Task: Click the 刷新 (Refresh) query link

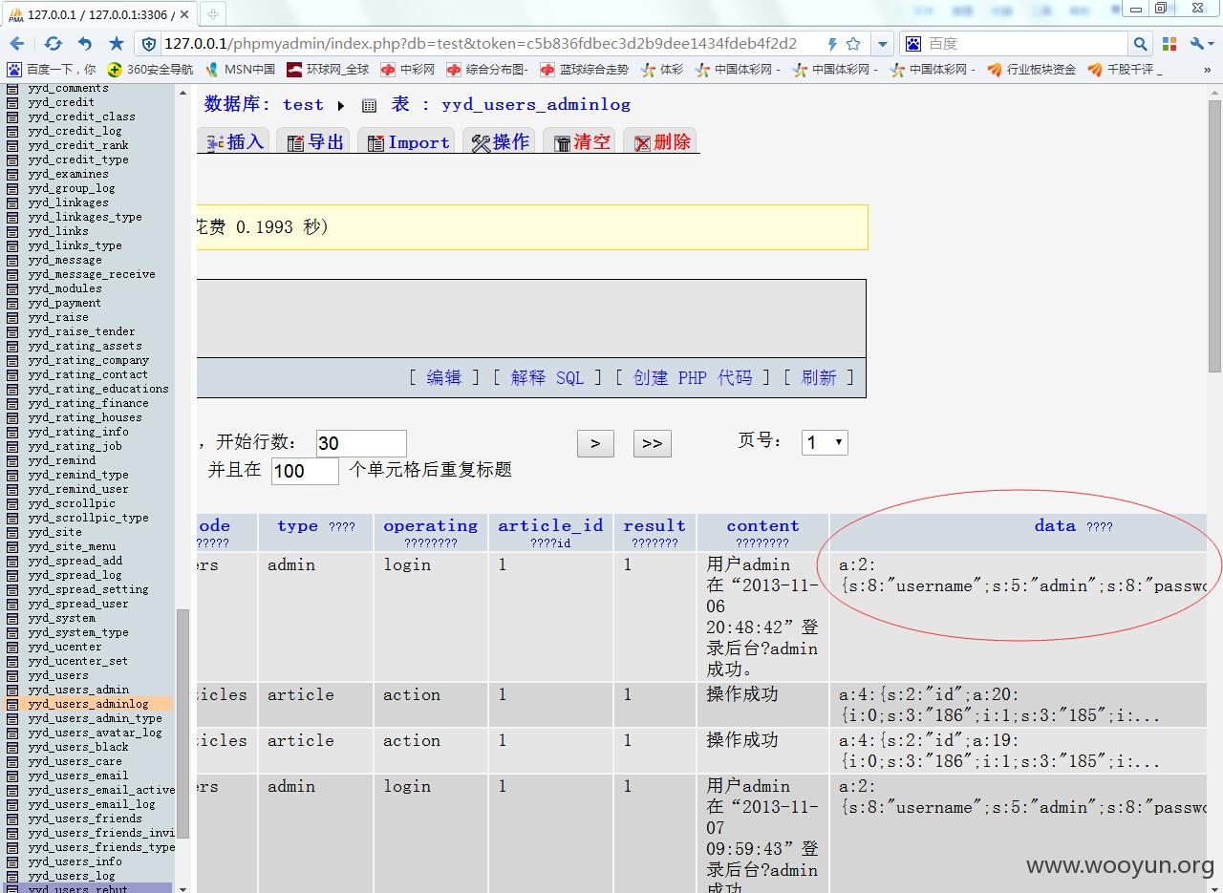Action: tap(819, 377)
